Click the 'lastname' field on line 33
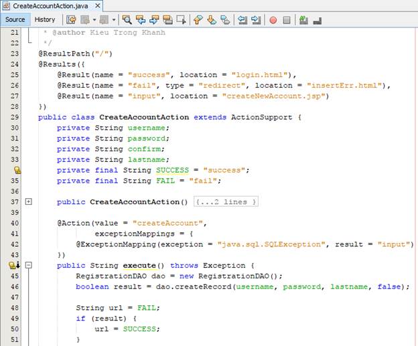 [x=146, y=159]
